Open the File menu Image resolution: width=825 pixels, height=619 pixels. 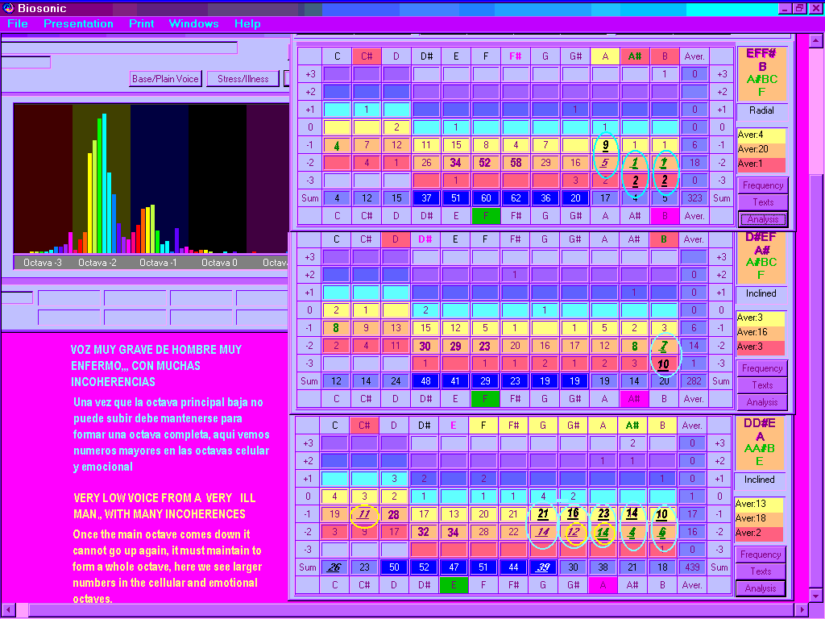pos(18,23)
